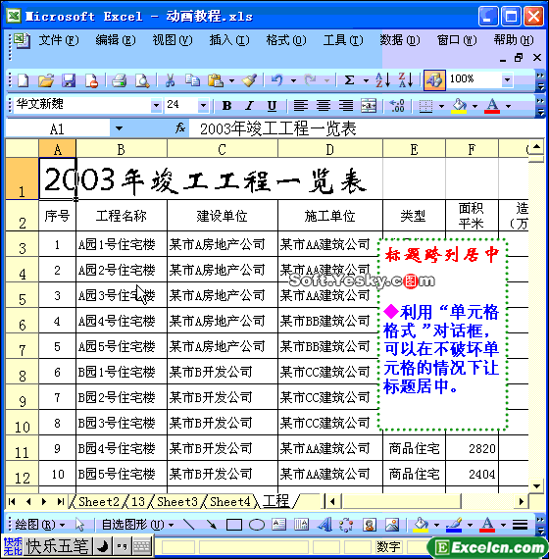Activate the Format Painter brush

(x=249, y=80)
